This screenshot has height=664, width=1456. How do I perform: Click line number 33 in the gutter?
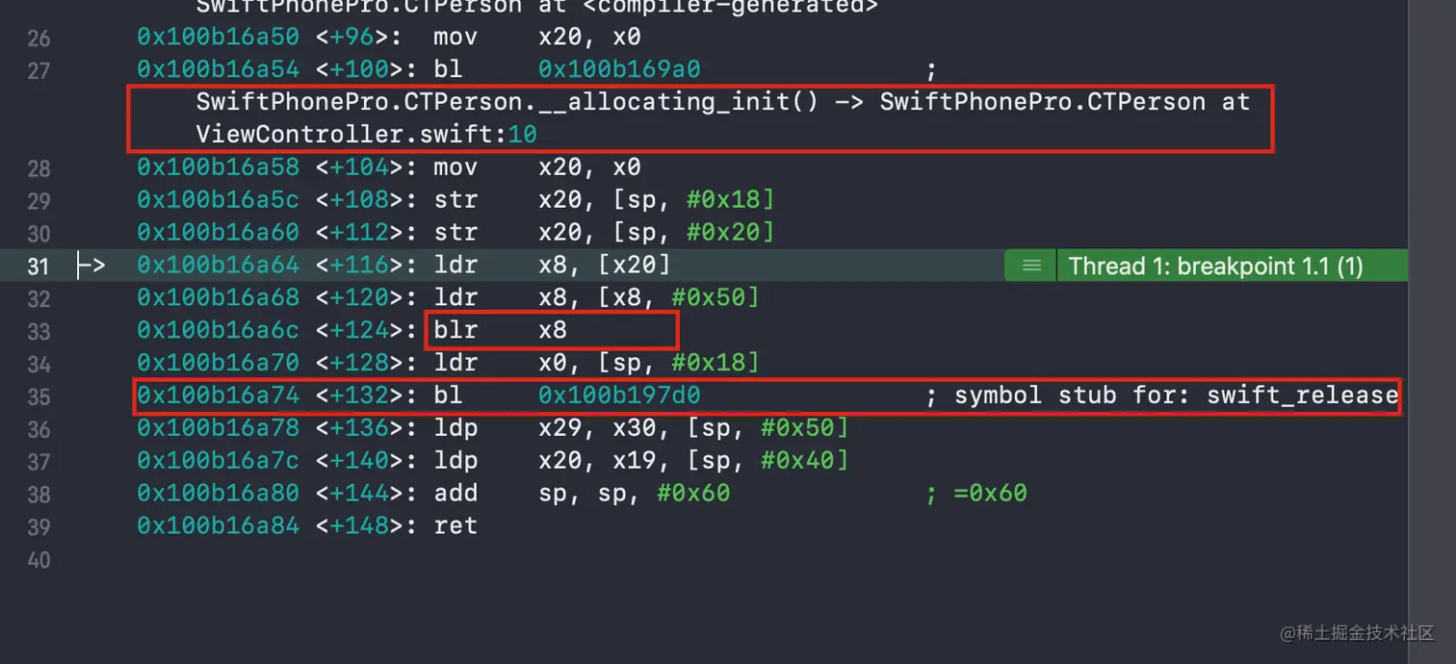[x=38, y=331]
